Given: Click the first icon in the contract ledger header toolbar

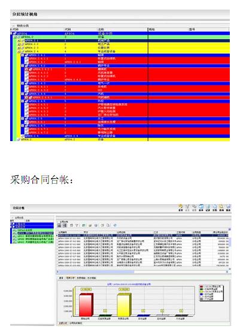Looking at the screenshot, I should (x=180, y=207).
